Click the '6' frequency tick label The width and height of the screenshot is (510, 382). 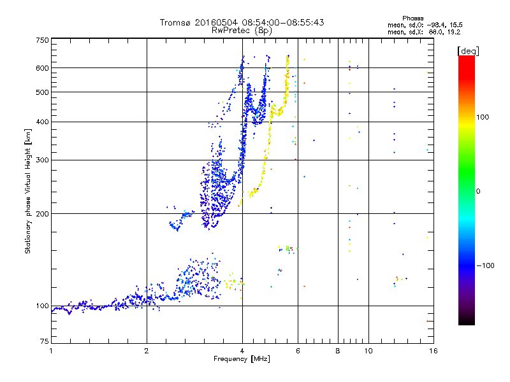click(298, 351)
